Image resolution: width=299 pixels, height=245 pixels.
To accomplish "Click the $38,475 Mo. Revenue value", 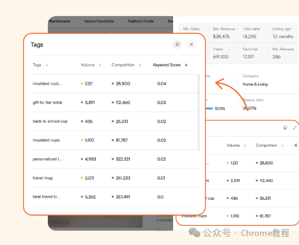I will coord(221,36).
